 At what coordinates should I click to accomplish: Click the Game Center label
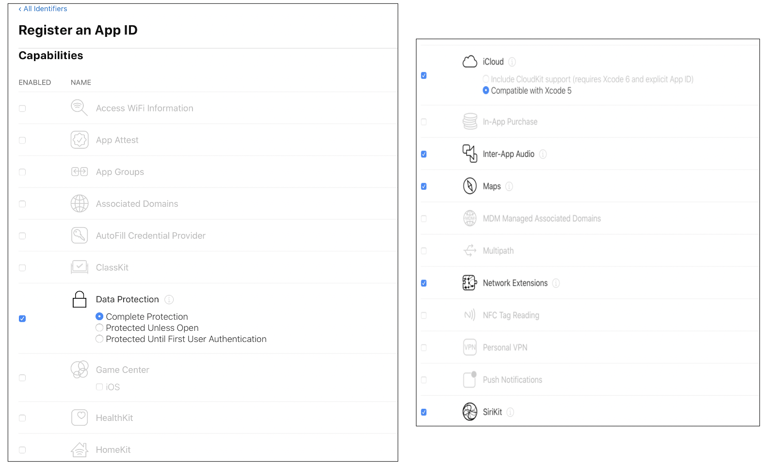(122, 370)
